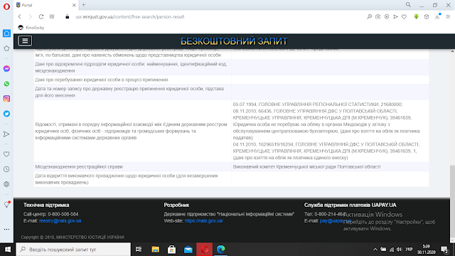The width and height of the screenshot is (455, 256).
Task: Switch the УКР keyboard language indicator
Action: point(409,250)
